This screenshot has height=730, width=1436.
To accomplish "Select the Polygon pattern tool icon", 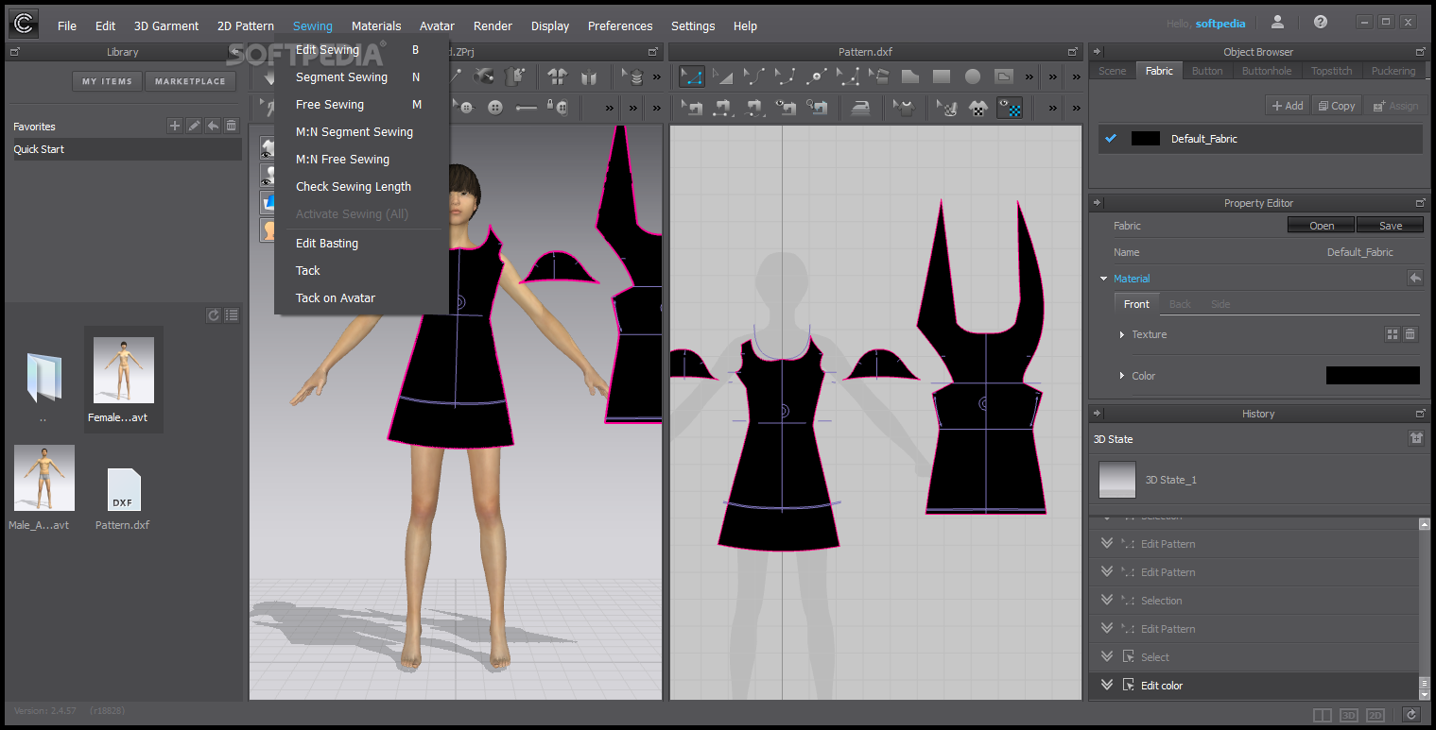I will pos(909,76).
